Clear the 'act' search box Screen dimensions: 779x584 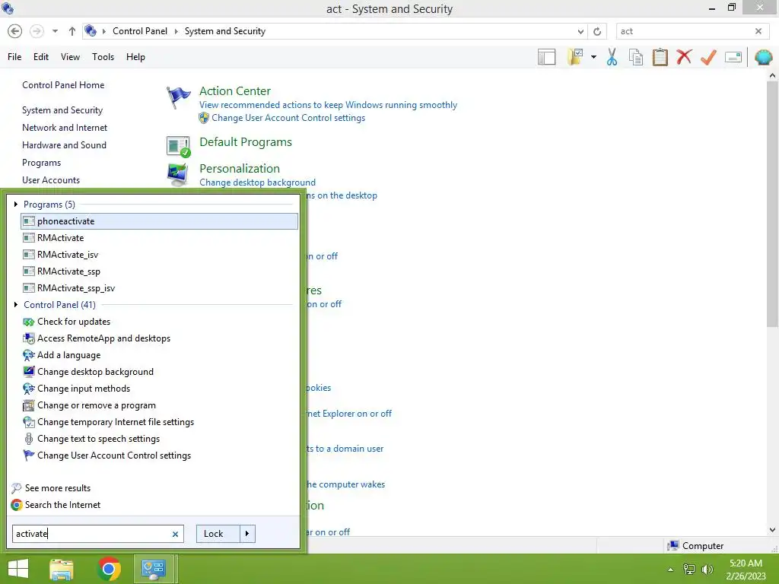[x=758, y=31]
